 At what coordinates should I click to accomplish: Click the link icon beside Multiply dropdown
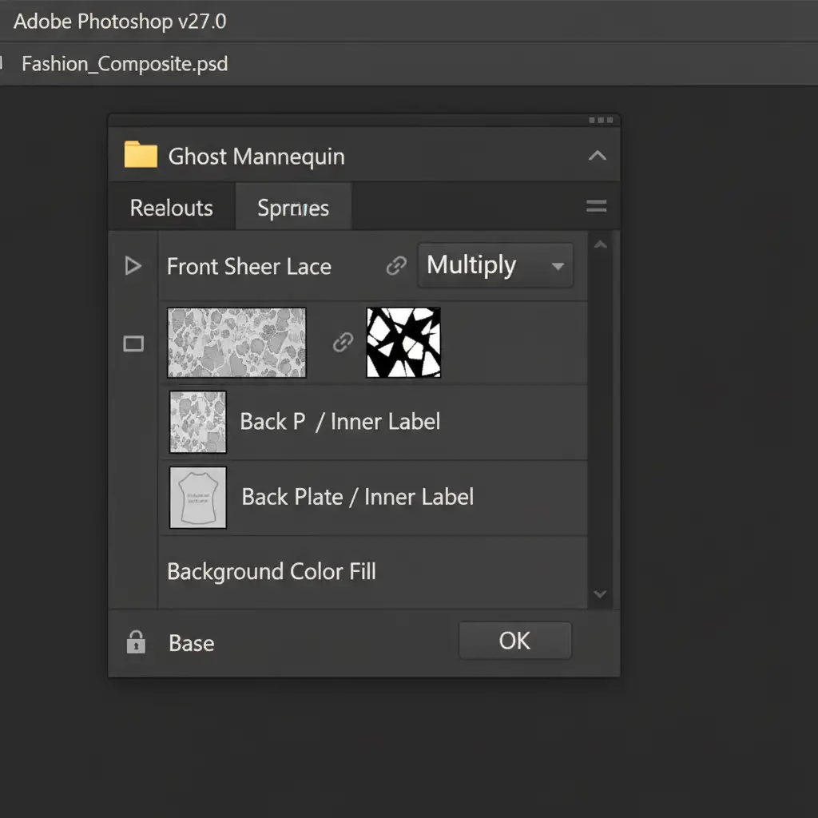(x=396, y=266)
